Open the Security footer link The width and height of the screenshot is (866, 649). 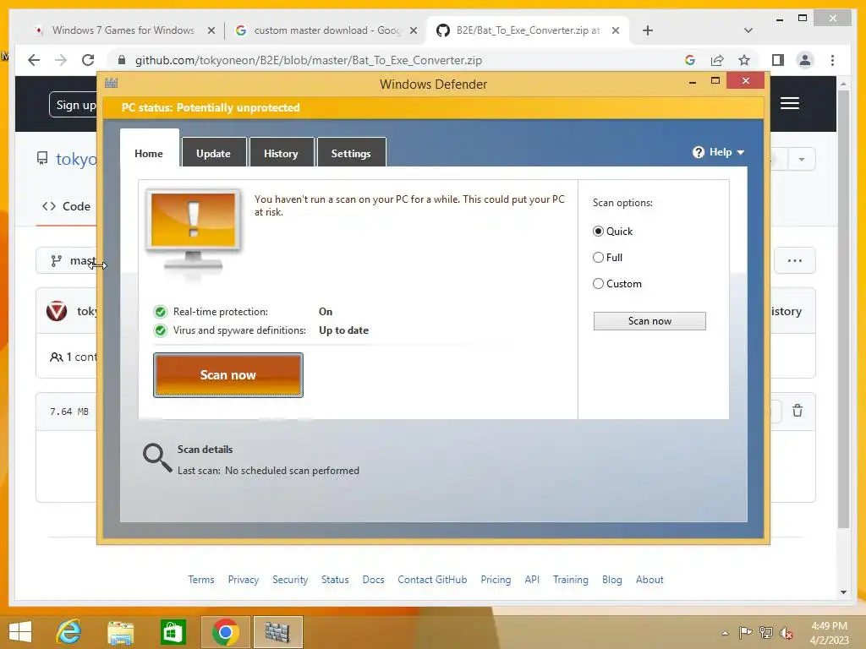pyautogui.click(x=290, y=580)
